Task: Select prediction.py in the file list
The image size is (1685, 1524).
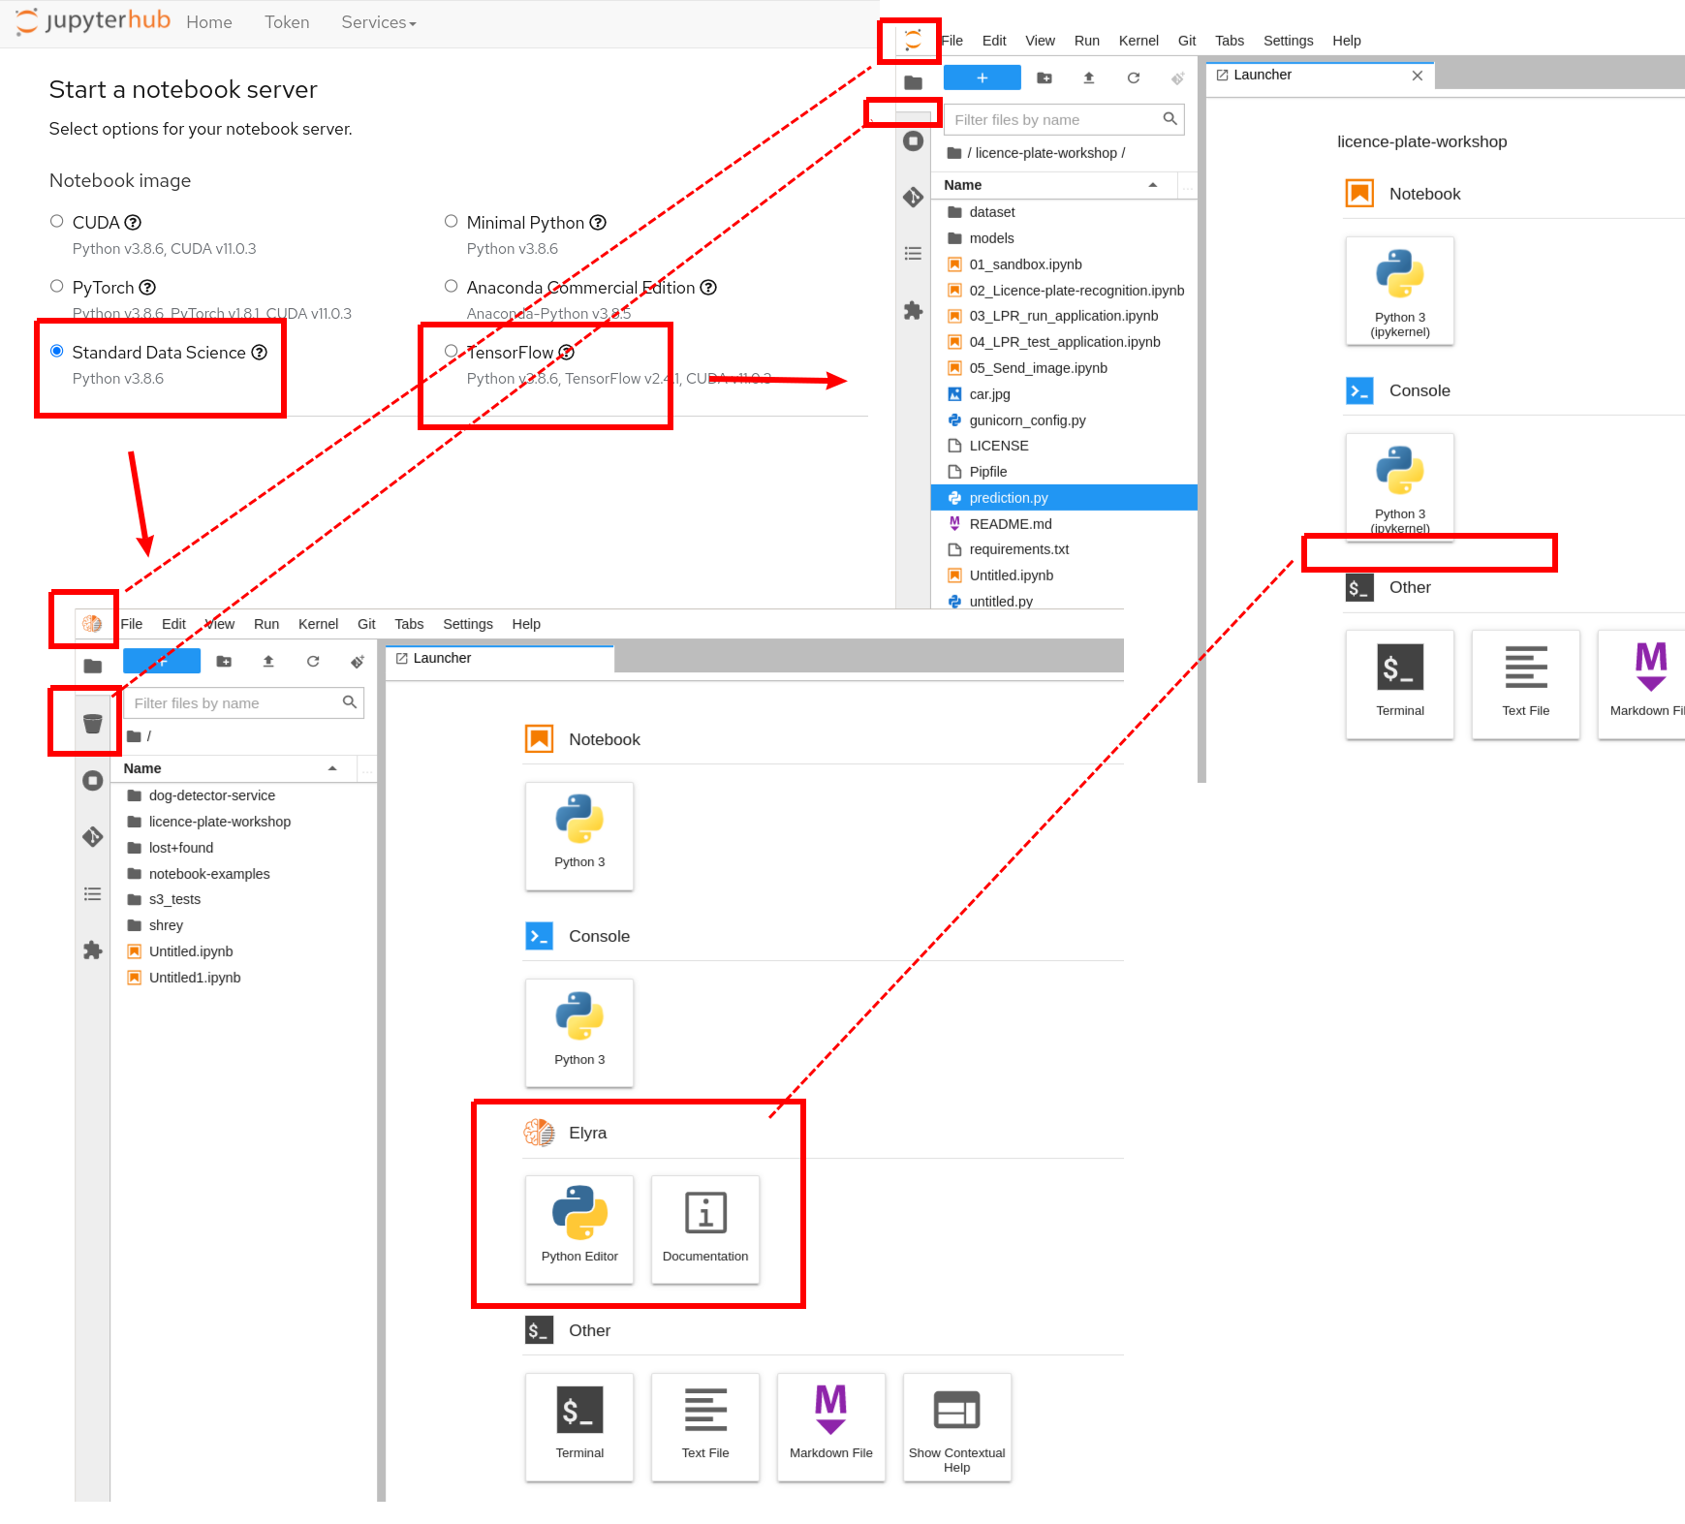Action: point(1064,498)
